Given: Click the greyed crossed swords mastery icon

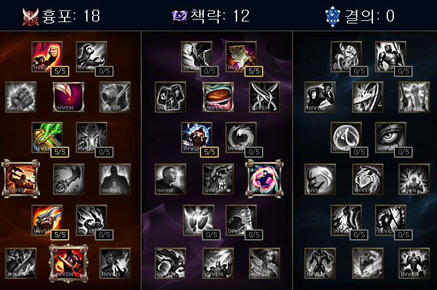Looking at the screenshot, I should (264, 97).
